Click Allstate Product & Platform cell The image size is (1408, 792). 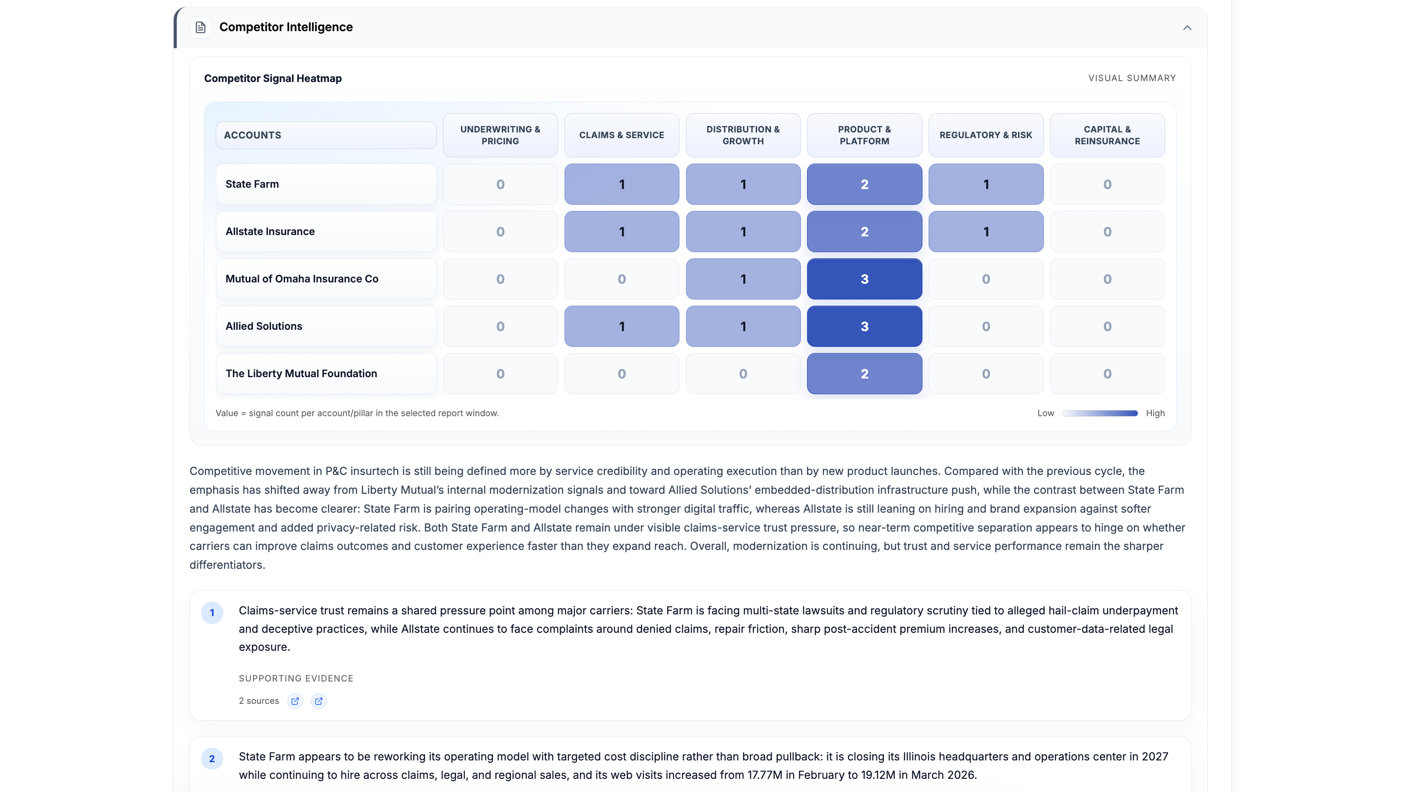[x=864, y=232]
